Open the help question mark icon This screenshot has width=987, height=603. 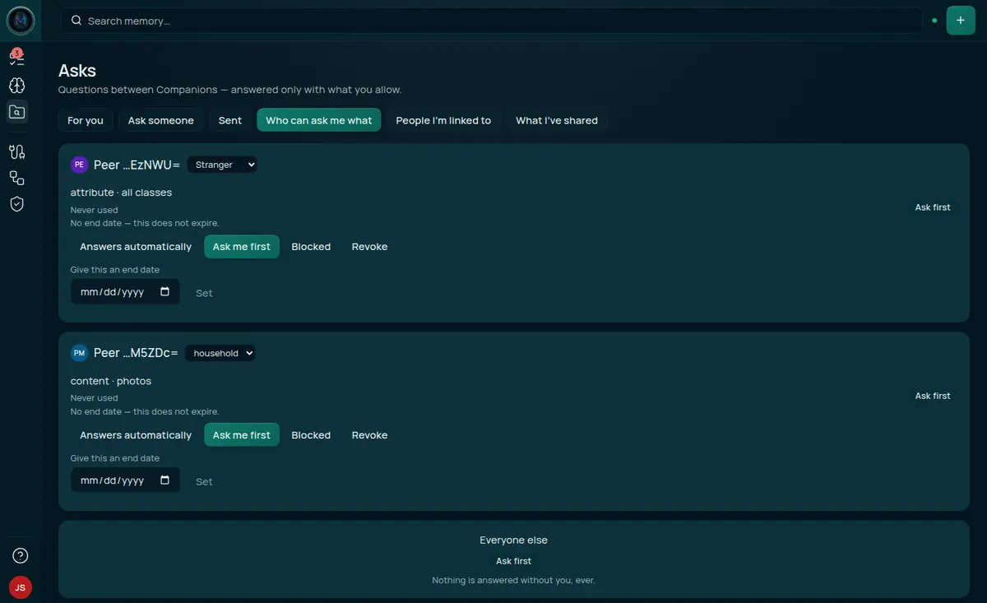click(x=21, y=556)
